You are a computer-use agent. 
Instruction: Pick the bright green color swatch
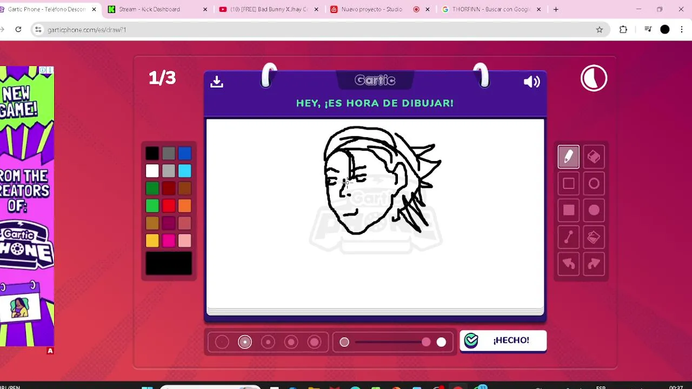[152, 206]
